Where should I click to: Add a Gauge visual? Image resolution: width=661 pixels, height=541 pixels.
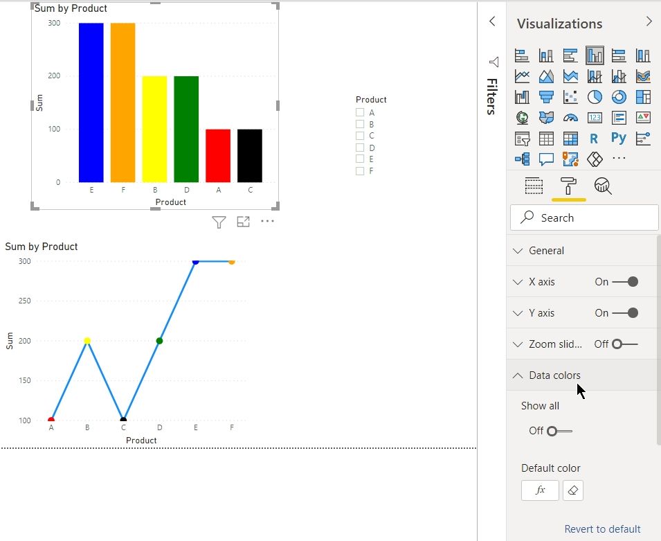570,118
